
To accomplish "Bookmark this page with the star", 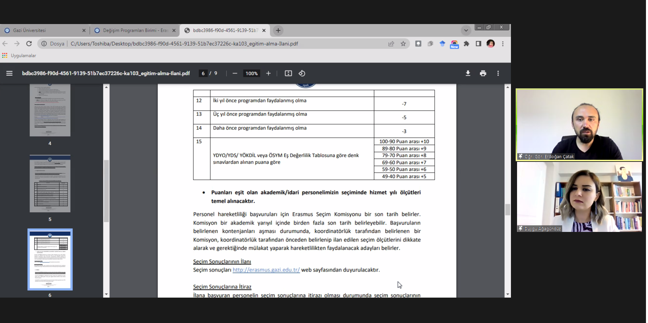I will [x=403, y=44].
